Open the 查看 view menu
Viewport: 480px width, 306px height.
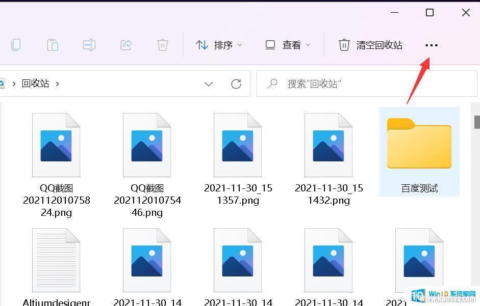click(288, 45)
